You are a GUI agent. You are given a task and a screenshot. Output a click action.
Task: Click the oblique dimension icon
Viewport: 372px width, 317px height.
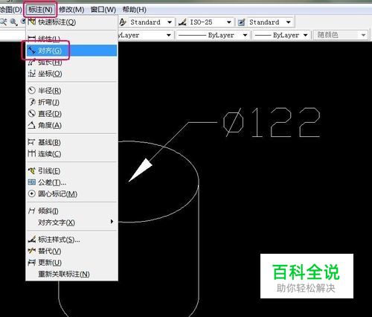[31, 211]
